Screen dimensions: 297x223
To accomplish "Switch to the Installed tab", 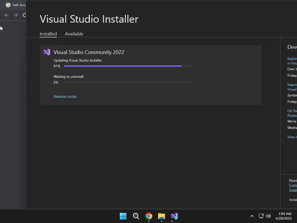I will click(48, 34).
